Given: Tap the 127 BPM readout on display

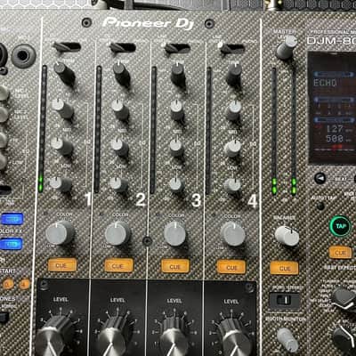Looking at the screenshot, I should 335,129.
